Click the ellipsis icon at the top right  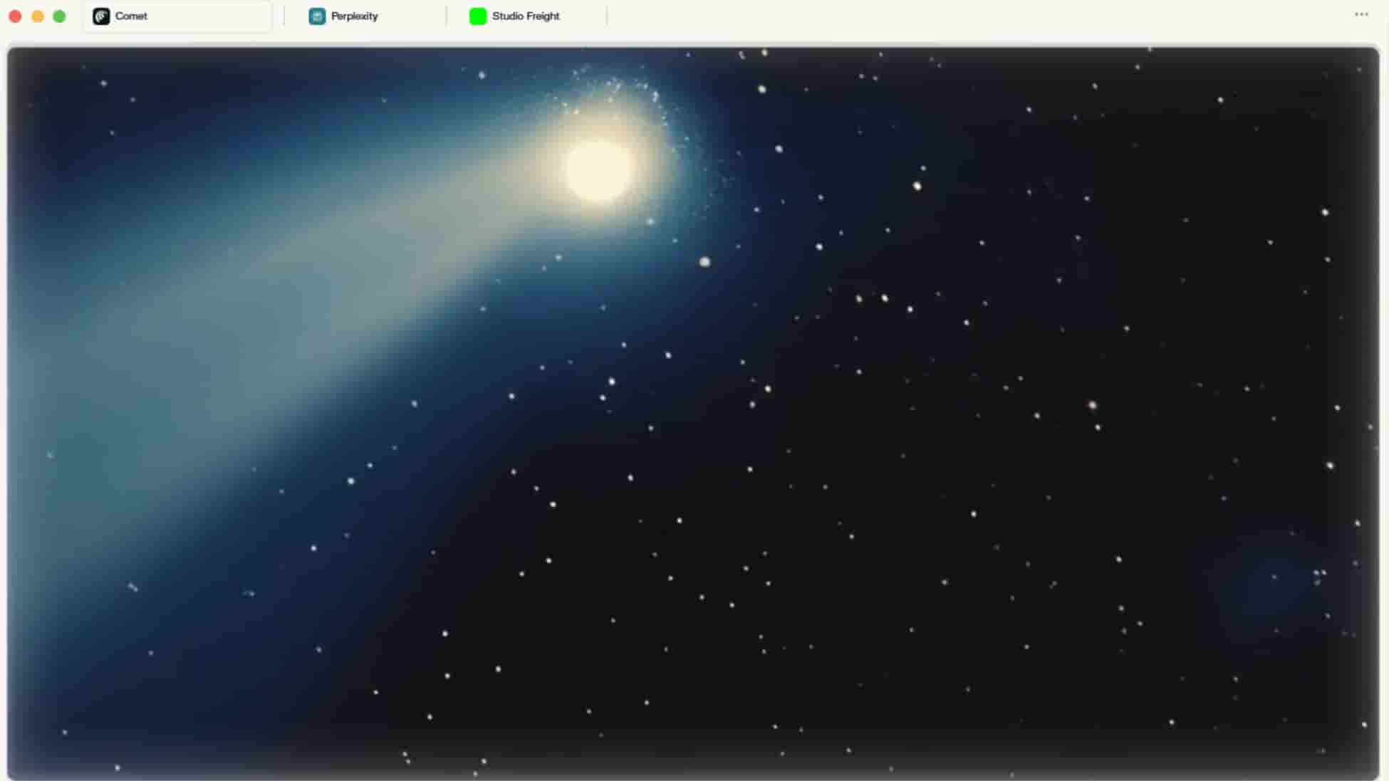(1361, 15)
